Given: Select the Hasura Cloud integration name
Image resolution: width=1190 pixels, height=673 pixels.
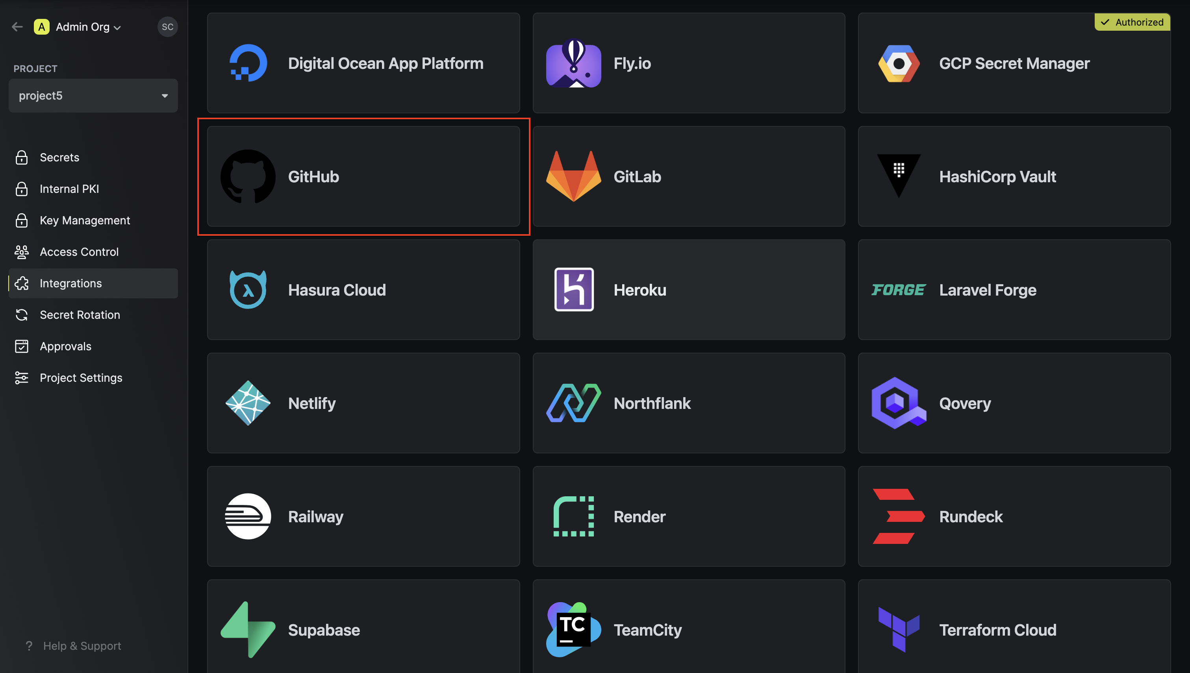Looking at the screenshot, I should click(337, 290).
